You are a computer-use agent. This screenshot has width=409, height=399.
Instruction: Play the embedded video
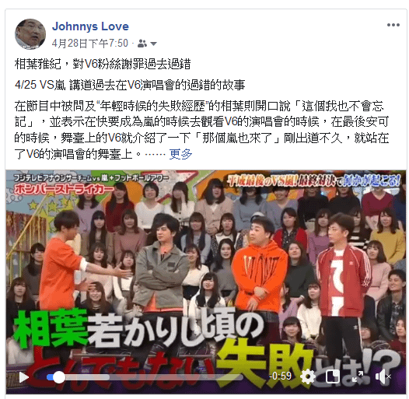[x=24, y=377]
